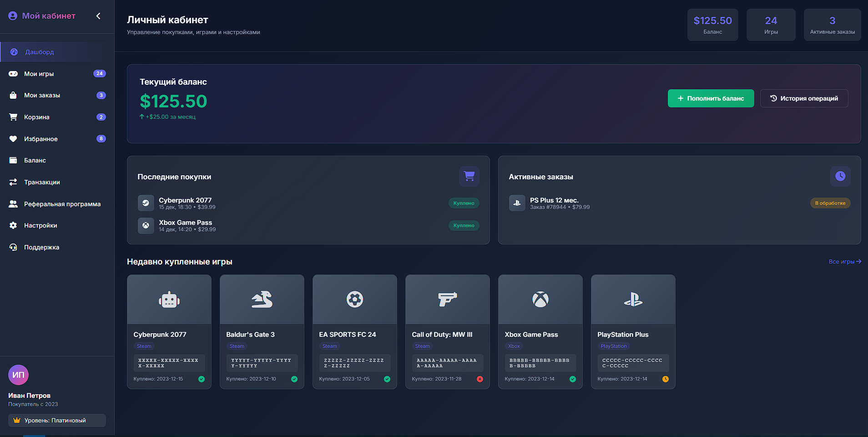Click the ИП user avatar
Screen dimensions: 868x437
(18, 375)
